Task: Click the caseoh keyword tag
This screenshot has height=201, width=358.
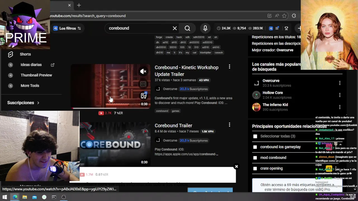Action: 219,53
